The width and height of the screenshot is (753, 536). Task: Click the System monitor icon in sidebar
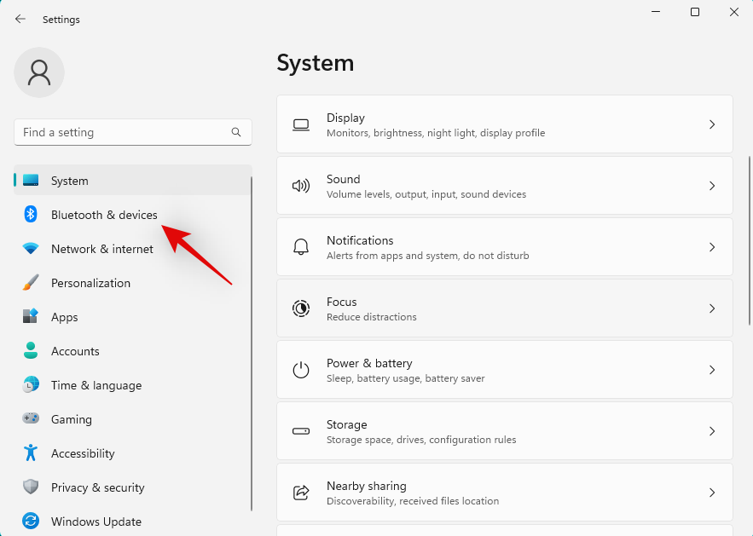31,181
